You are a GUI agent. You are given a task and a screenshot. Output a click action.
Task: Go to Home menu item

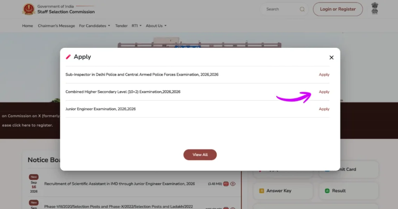pyautogui.click(x=28, y=26)
